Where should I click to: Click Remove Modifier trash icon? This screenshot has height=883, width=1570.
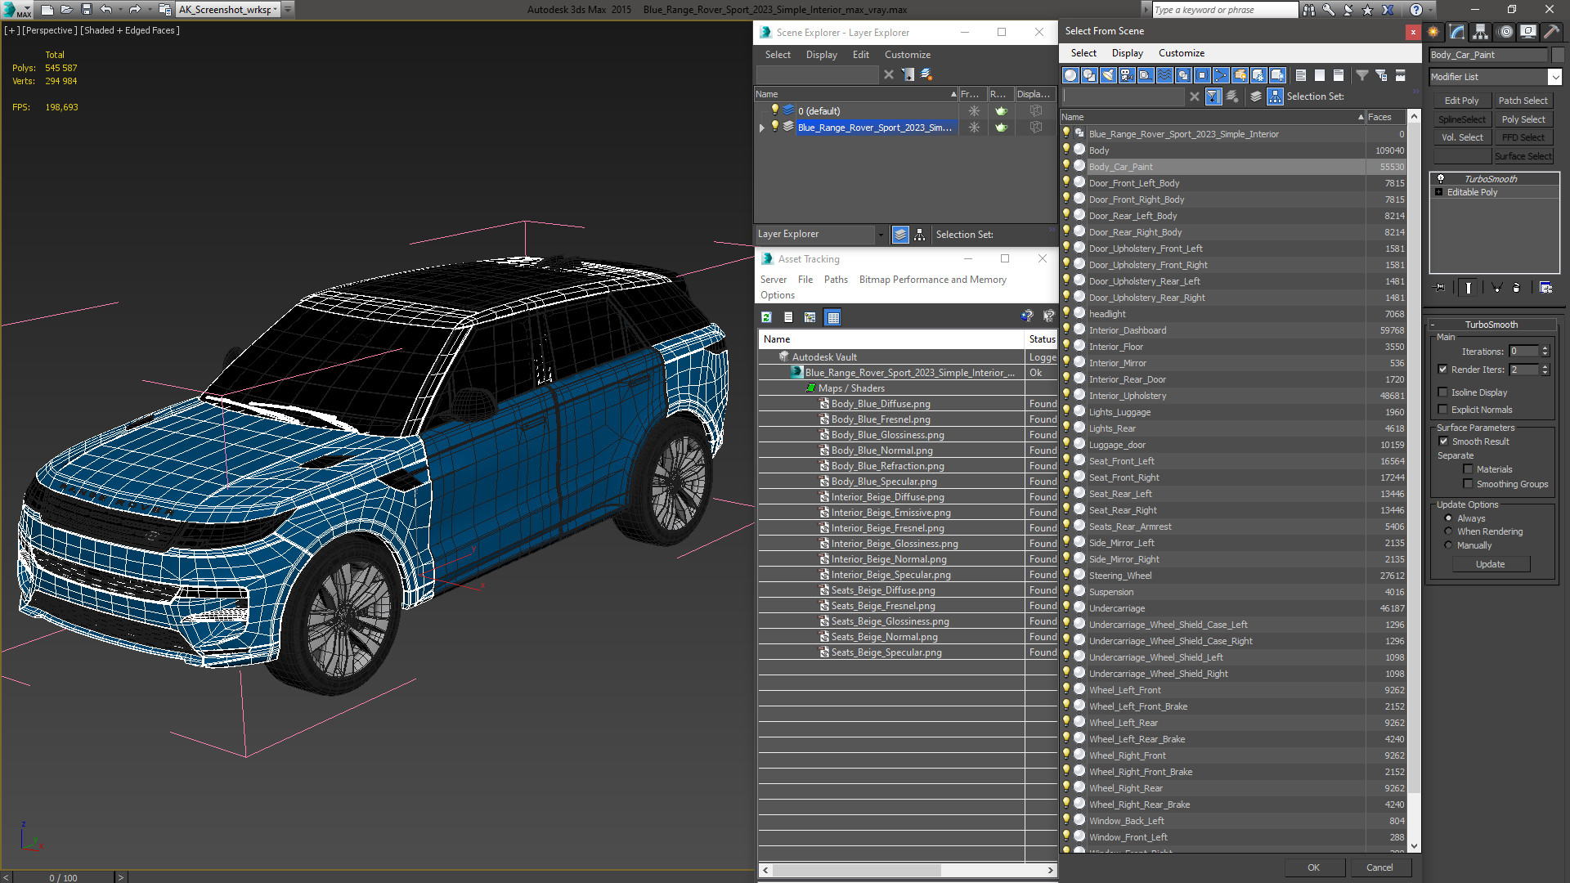(x=1517, y=288)
